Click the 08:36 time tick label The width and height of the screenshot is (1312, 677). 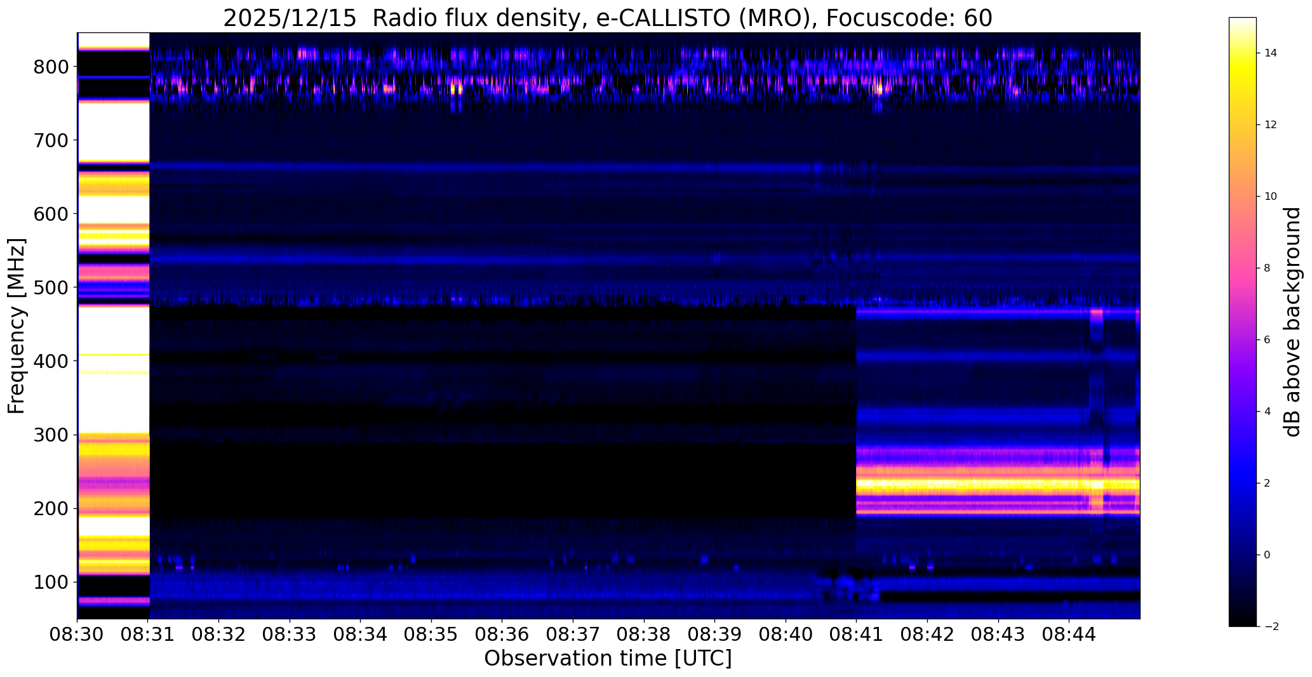coord(502,634)
